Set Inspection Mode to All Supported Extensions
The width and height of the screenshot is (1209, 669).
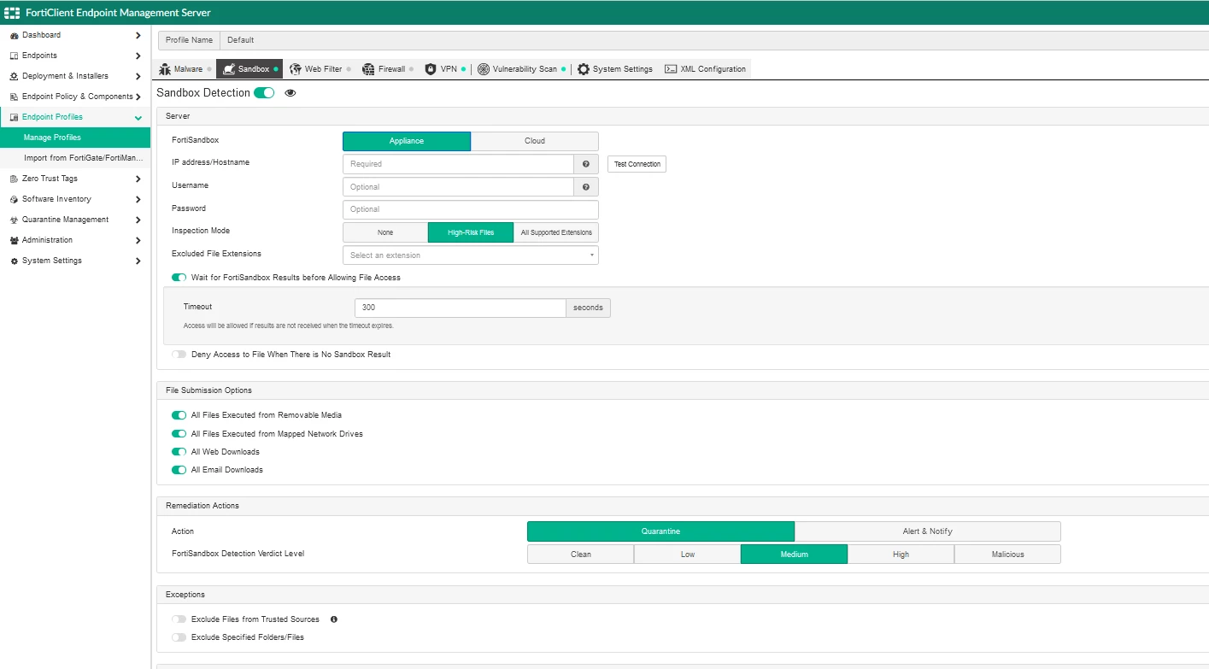[556, 232]
